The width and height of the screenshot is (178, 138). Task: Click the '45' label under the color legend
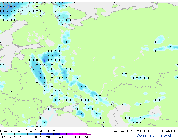coord(81,137)
